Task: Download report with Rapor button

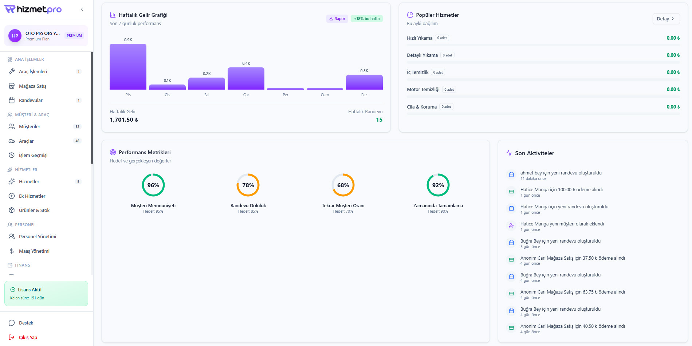Action: click(x=337, y=19)
